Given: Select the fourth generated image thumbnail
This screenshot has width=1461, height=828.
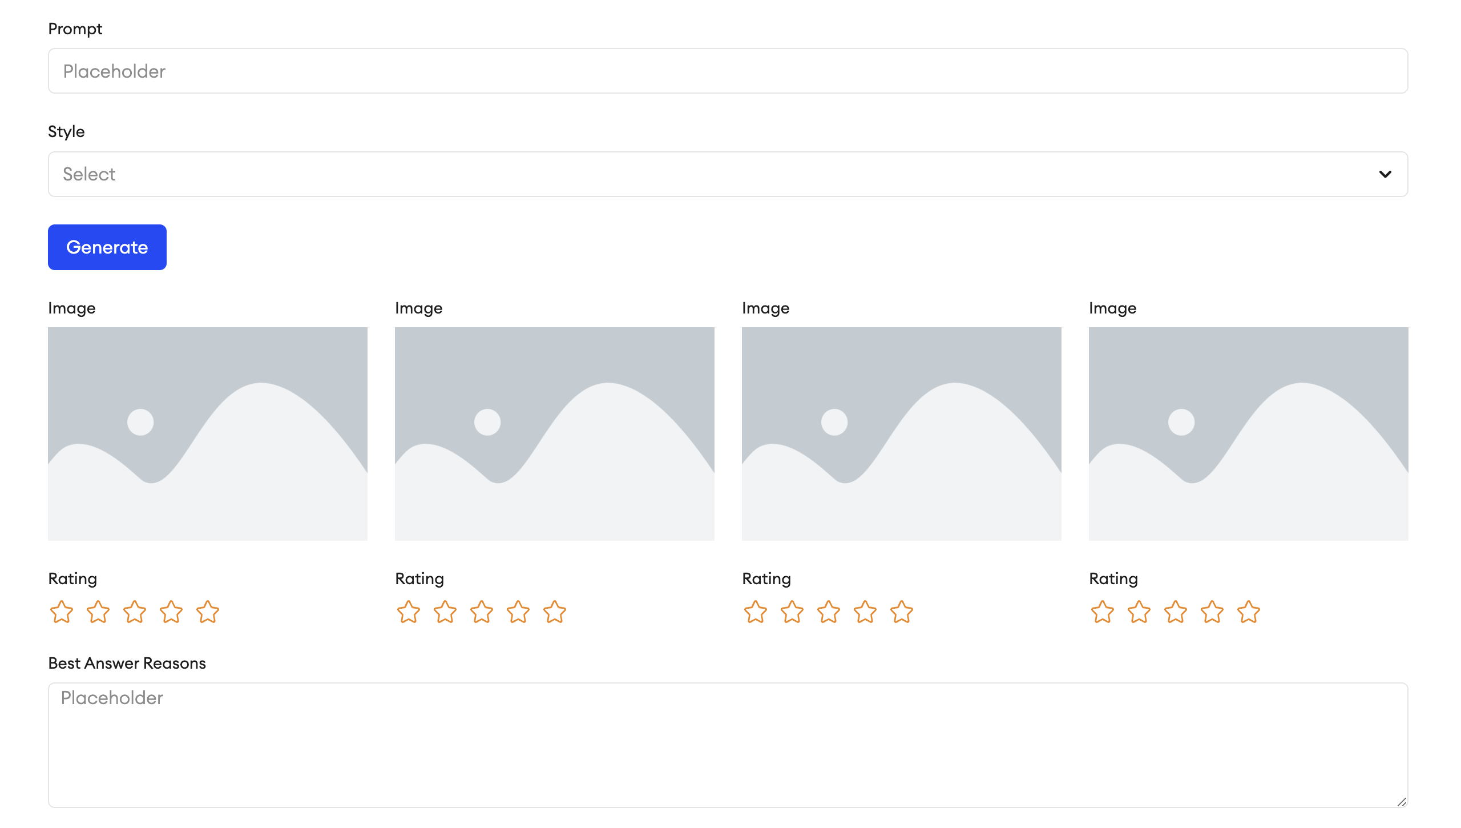Looking at the screenshot, I should click(x=1249, y=434).
